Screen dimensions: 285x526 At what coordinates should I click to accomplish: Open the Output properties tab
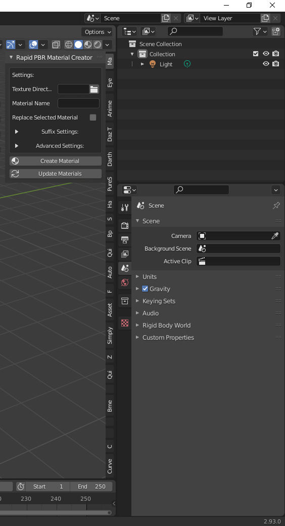coord(125,240)
